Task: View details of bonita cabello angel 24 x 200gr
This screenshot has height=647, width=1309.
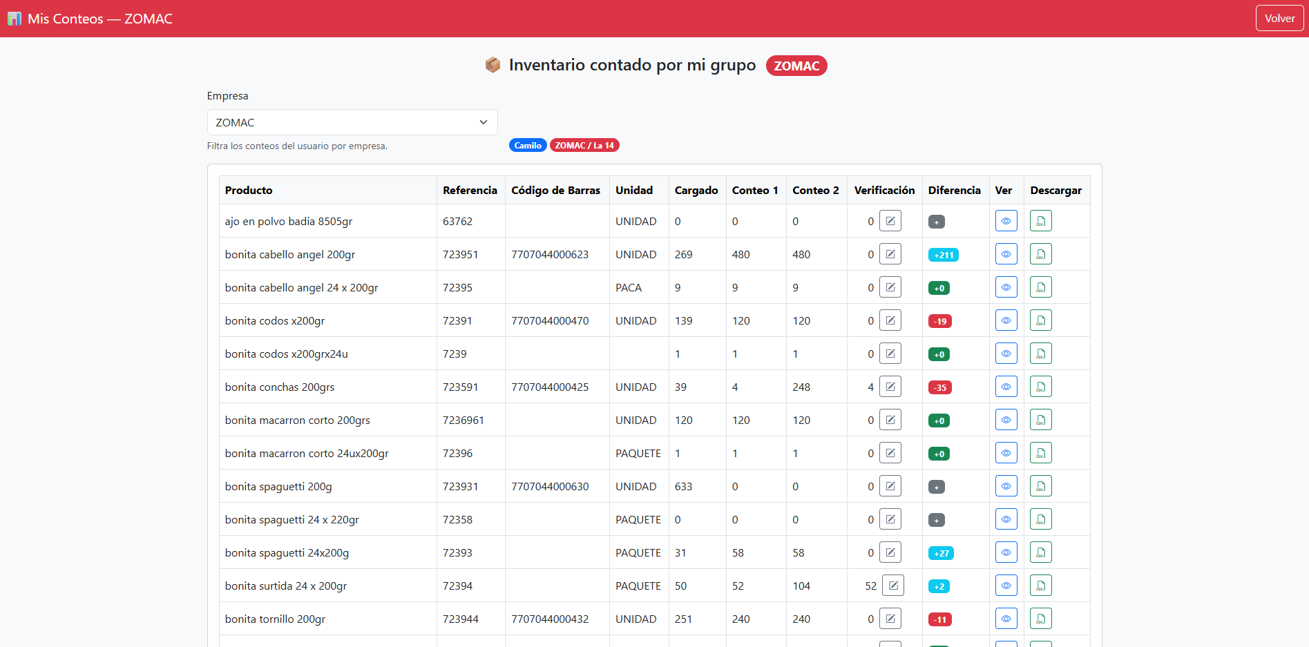Action: tap(1006, 287)
